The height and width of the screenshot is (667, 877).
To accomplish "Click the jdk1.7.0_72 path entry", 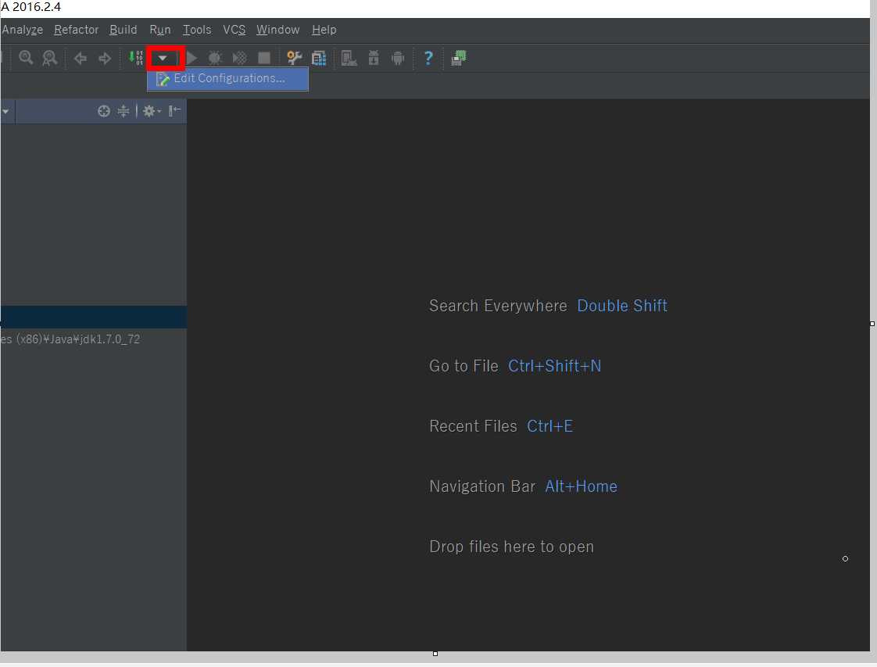I will click(70, 339).
